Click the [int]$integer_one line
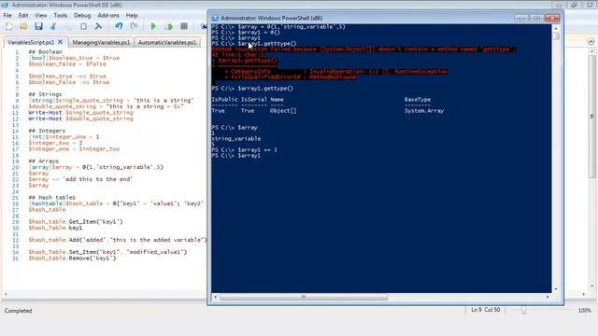Screen dimensions: 598x336 [64, 137]
